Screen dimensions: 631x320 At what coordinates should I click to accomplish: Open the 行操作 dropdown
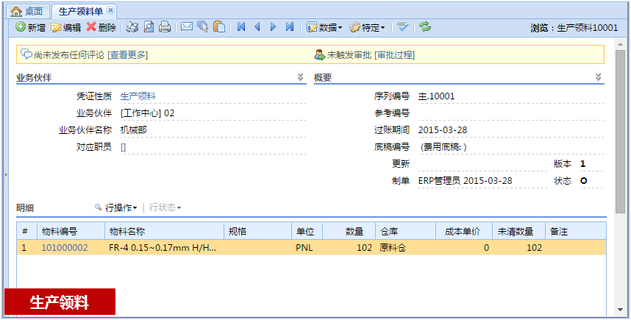(121, 207)
